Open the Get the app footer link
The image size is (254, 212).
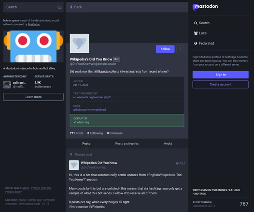34,200
